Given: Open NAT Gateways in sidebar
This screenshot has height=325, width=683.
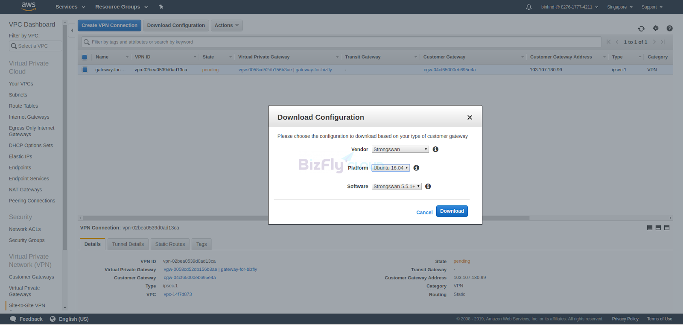Looking at the screenshot, I should tap(25, 190).
